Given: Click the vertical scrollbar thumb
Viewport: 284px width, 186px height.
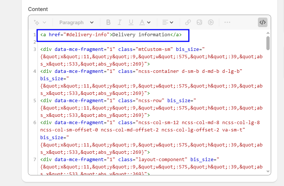Looking at the screenshot, I should click(268, 43).
